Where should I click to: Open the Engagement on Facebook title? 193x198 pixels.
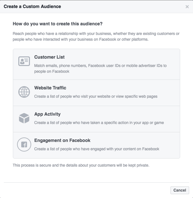pos(62,140)
